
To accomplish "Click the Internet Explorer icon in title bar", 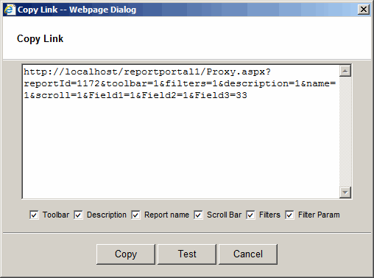I will pyautogui.click(x=10, y=10).
